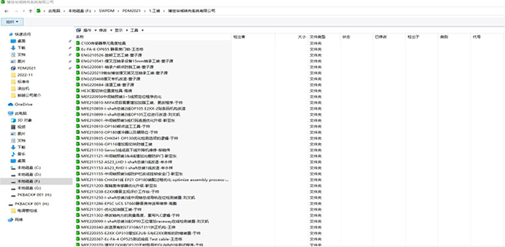Click the up-one-level arrow button
505x247 pixels.
[30, 11]
